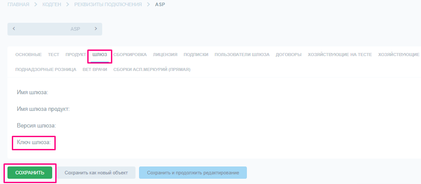Switch to ТЕСТ tab
The height and width of the screenshot is (184, 421).
tap(54, 54)
